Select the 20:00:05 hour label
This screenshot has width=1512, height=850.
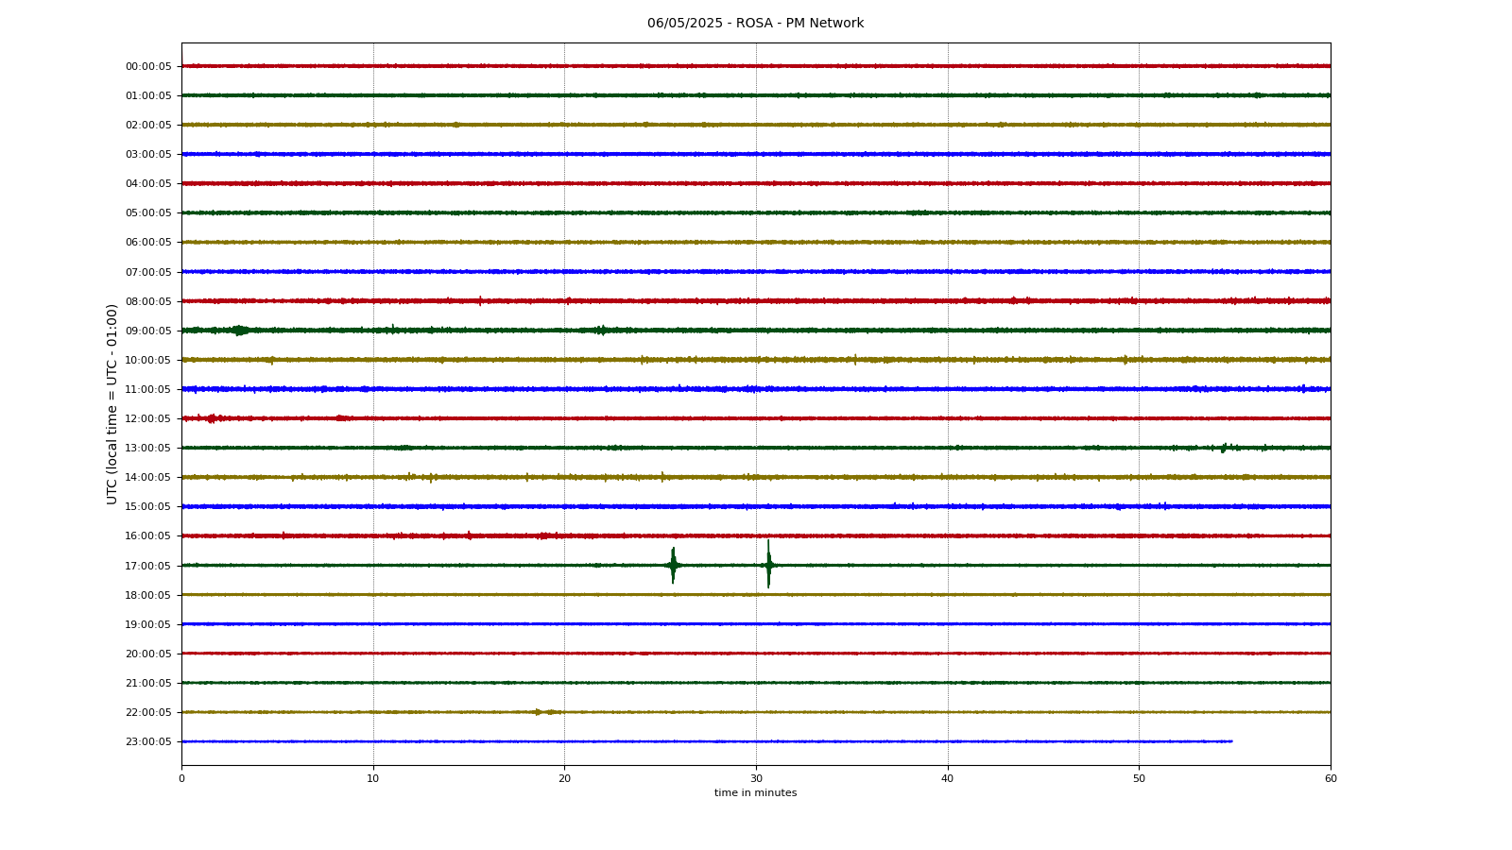tap(148, 654)
